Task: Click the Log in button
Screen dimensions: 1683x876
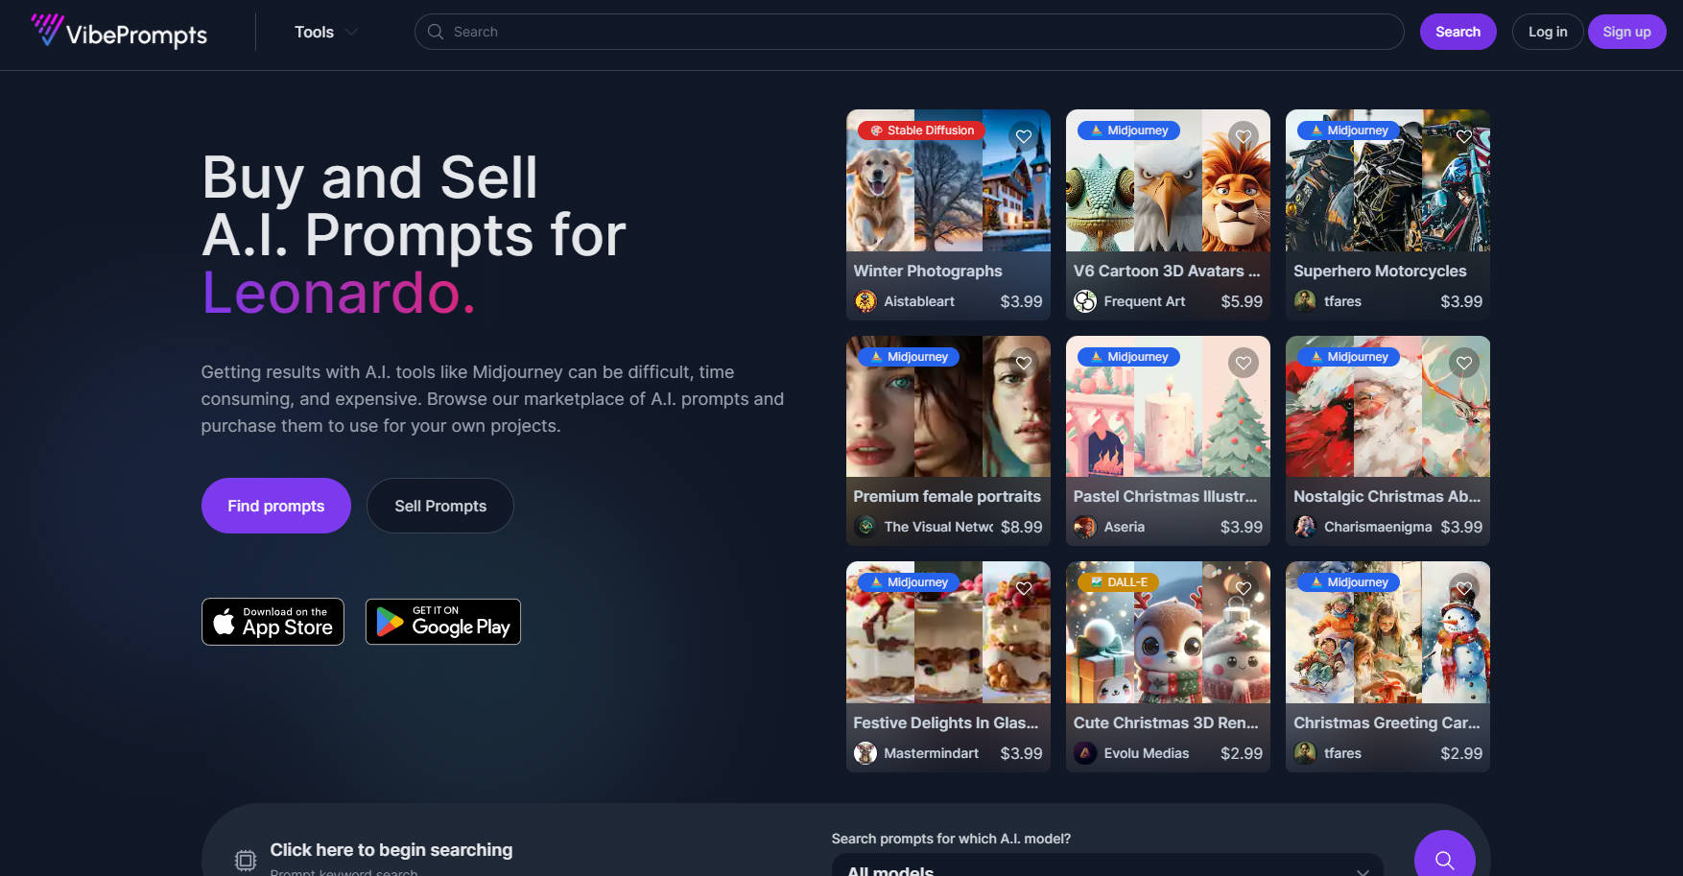Action: 1548,32
